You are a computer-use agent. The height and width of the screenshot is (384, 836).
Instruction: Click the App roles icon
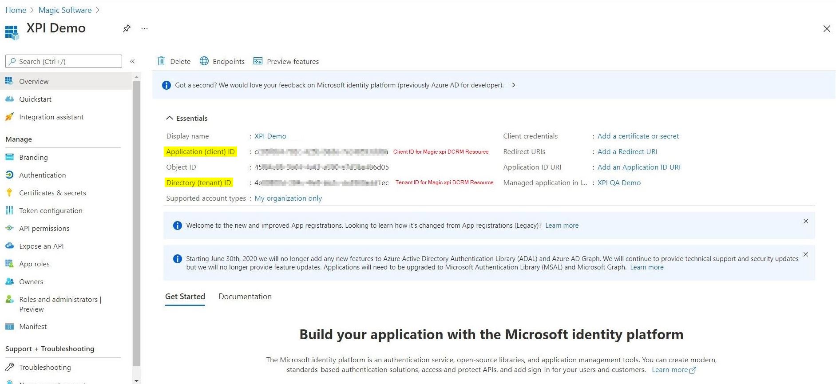coord(9,264)
